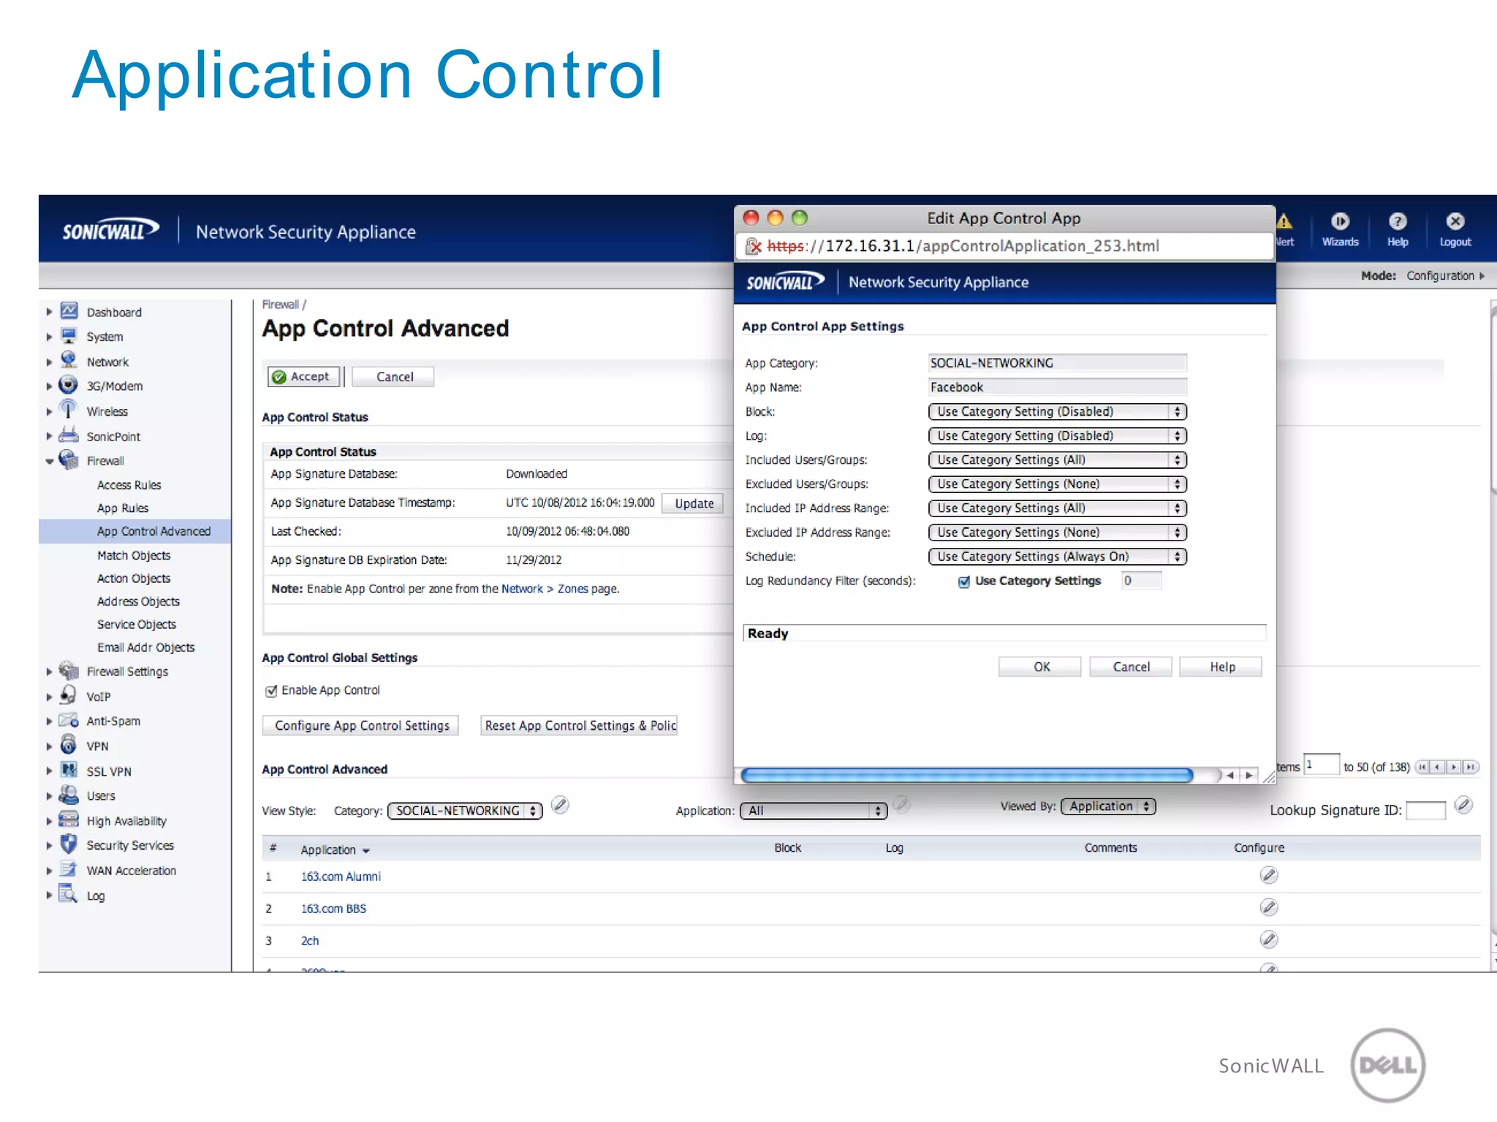Configure 163.com Alumni via its pencil icon
Image resolution: width=1497 pixels, height=1122 pixels.
click(1269, 875)
